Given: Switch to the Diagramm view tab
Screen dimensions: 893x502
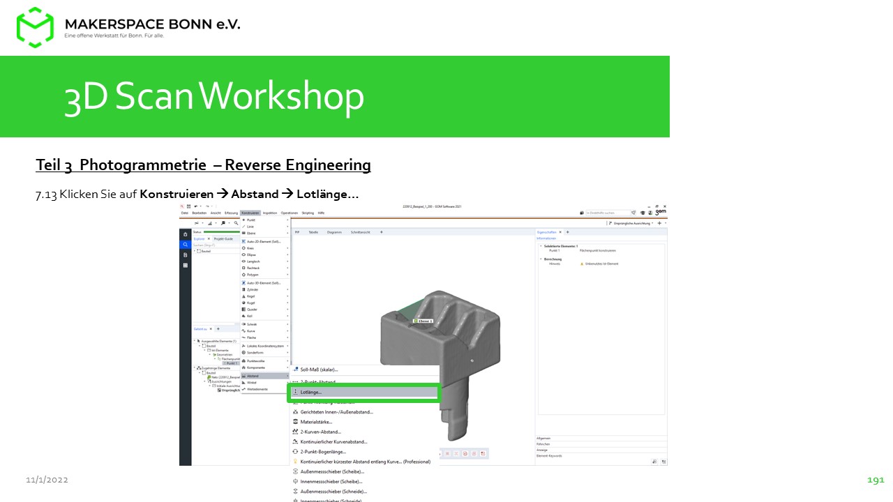Looking at the screenshot, I should click(x=335, y=231).
